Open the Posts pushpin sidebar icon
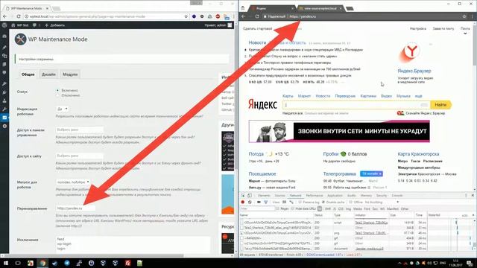 click(4, 47)
